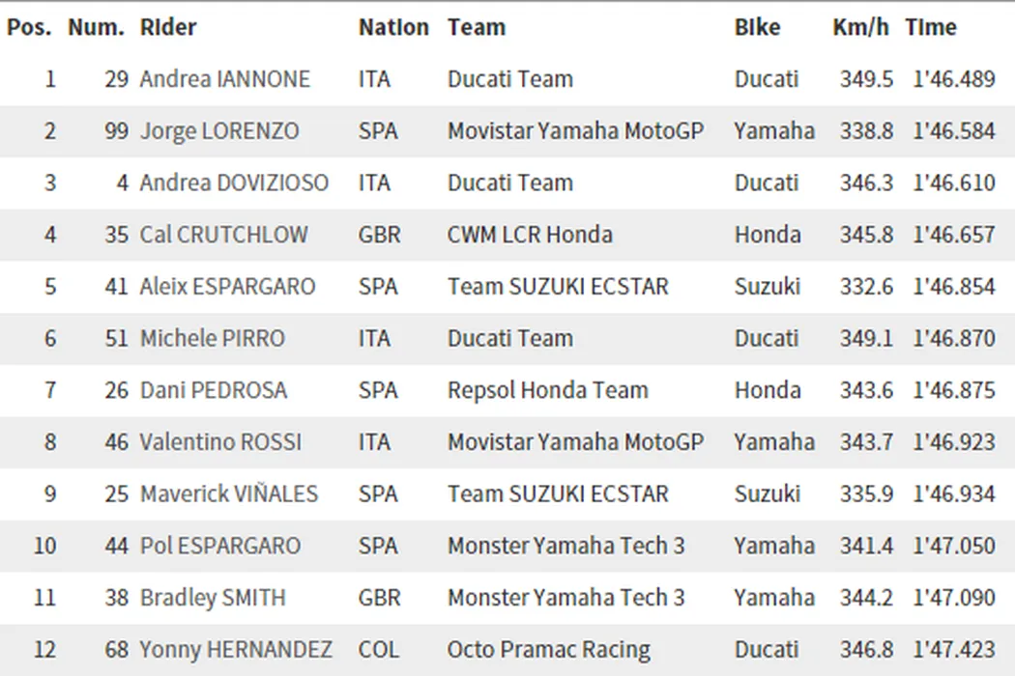Click the Team column header
The width and height of the screenshot is (1015, 676).
click(476, 27)
